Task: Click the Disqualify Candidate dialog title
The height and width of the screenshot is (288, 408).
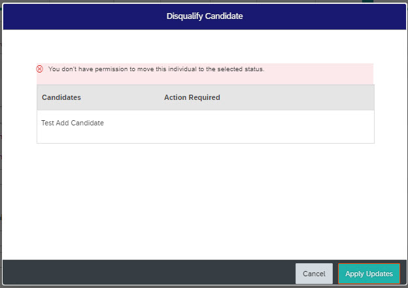Action: [x=205, y=16]
